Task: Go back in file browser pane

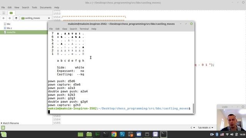Action: (3, 18)
